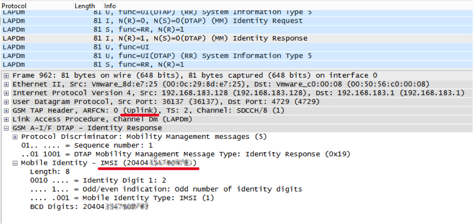This screenshot has height=224, width=473.
Task: Select the Sequence number field line
Action: [87, 145]
